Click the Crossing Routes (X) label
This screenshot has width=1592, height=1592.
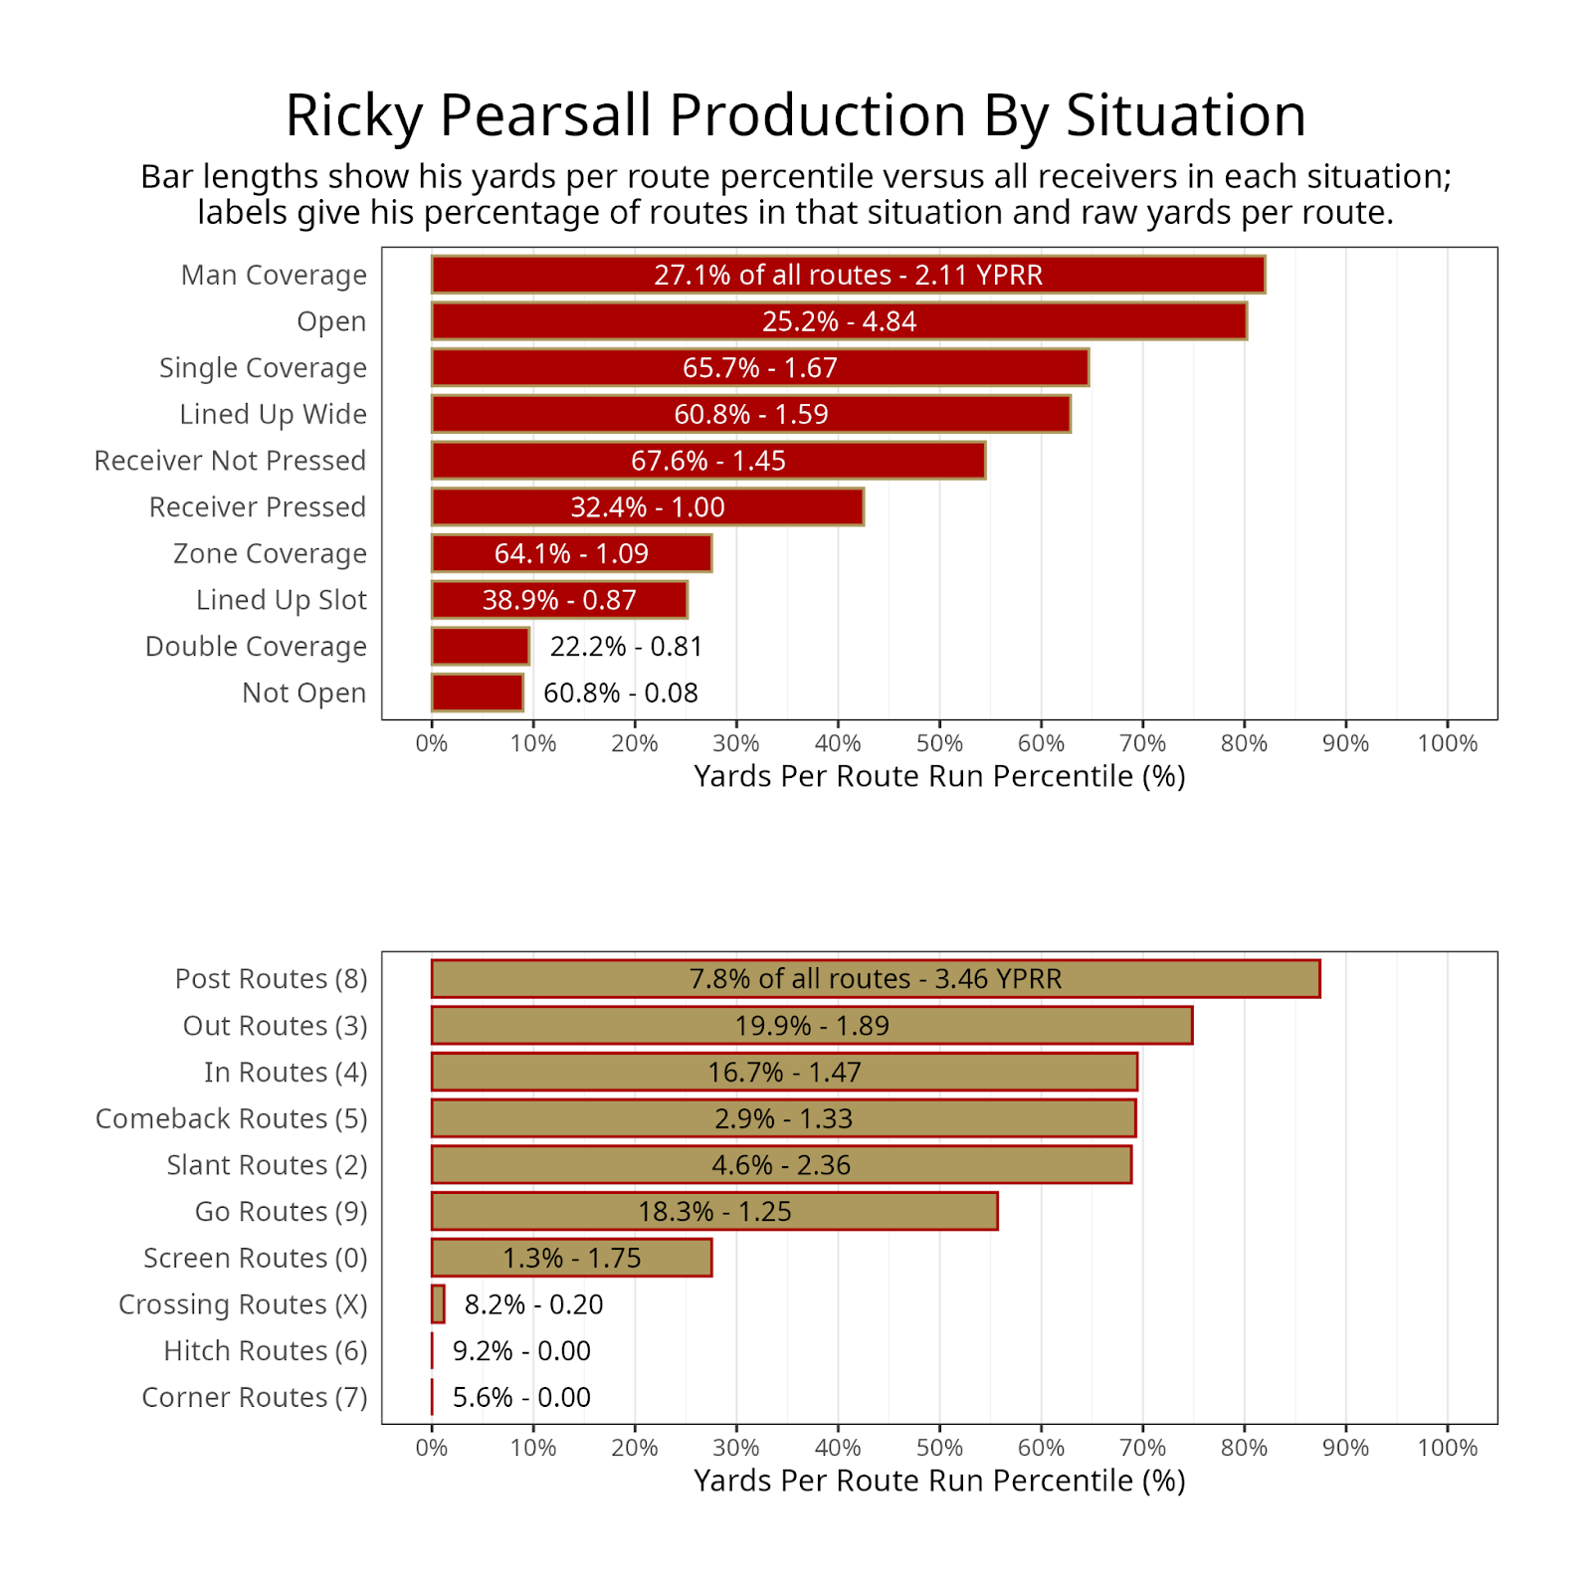click(x=243, y=1304)
